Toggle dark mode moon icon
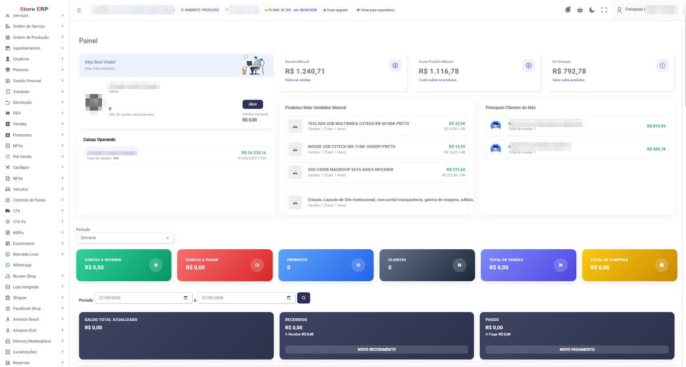Image resolution: width=686 pixels, height=367 pixels. 592,10
